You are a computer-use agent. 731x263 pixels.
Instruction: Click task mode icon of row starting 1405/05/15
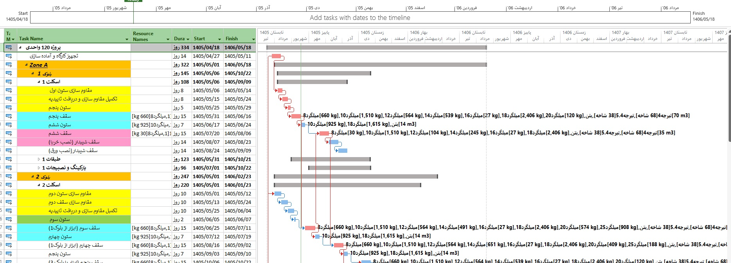[x=9, y=99]
